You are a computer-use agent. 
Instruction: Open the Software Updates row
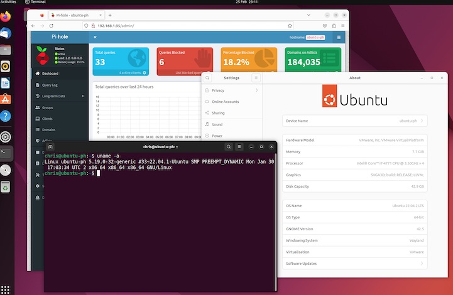point(355,264)
